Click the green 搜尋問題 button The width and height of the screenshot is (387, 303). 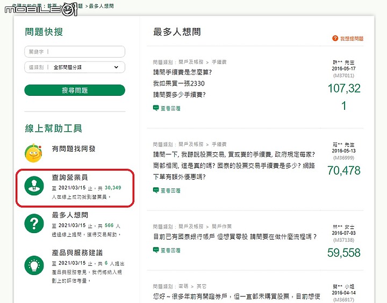pyautogui.click(x=75, y=90)
